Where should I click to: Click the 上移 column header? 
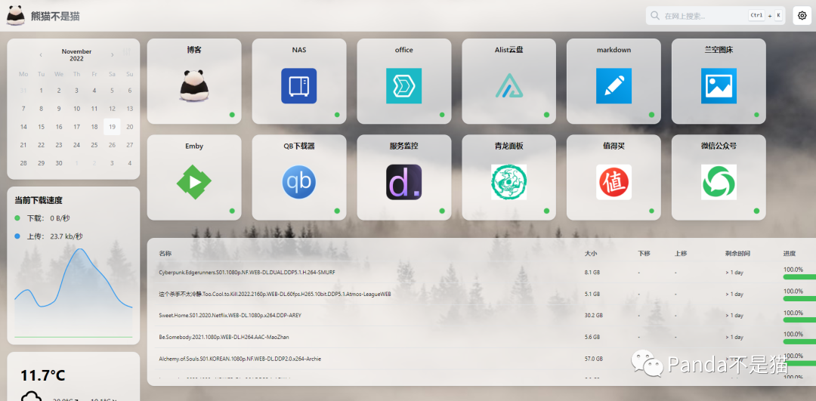click(681, 254)
